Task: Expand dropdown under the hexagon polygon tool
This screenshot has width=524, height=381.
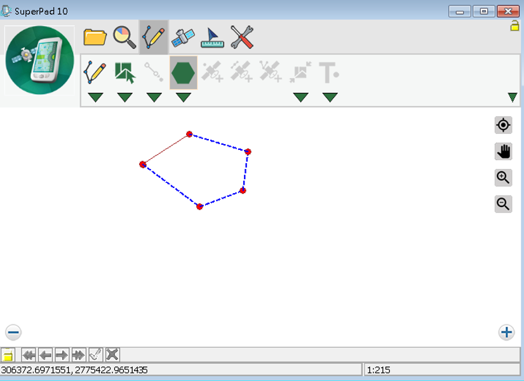Action: pyautogui.click(x=184, y=97)
